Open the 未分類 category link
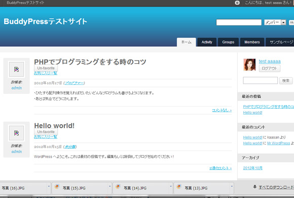Viewport: 294px width, 198px height. point(70,147)
